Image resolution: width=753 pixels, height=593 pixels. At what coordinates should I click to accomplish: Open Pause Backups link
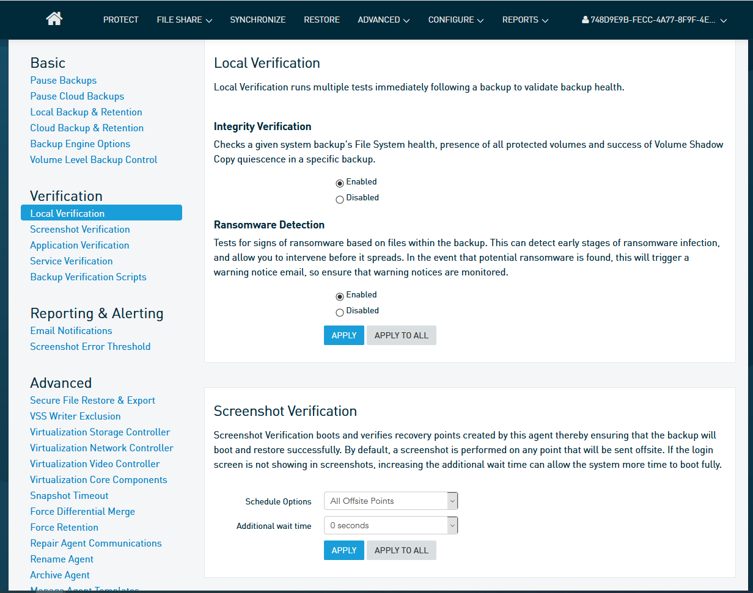pos(64,80)
